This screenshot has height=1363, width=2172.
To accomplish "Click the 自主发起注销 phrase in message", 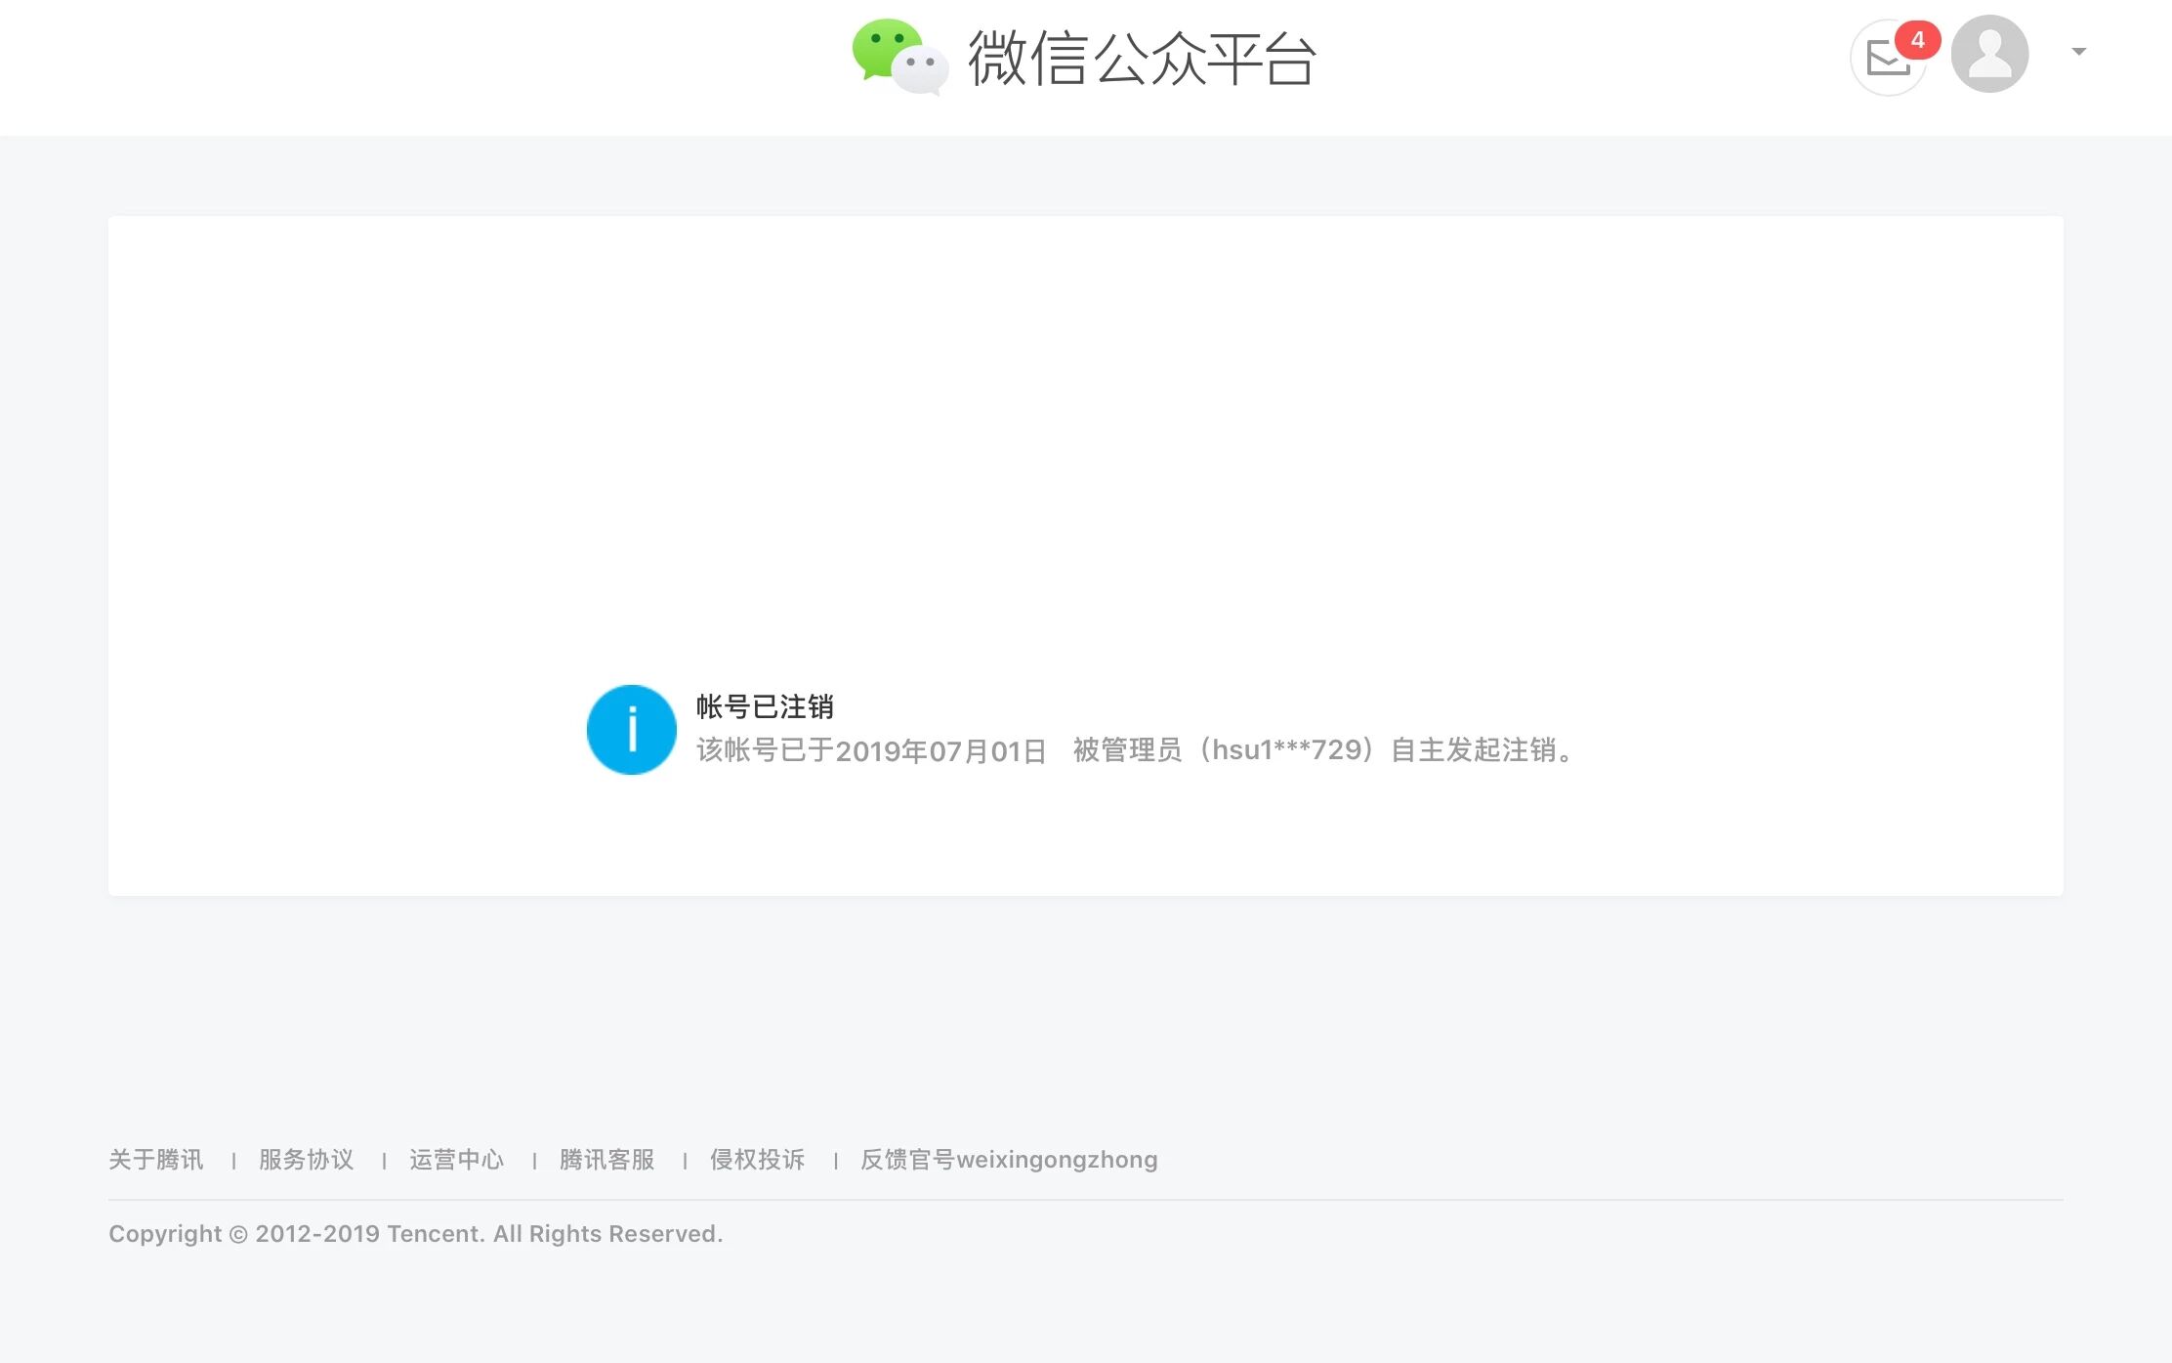I will click(1473, 750).
